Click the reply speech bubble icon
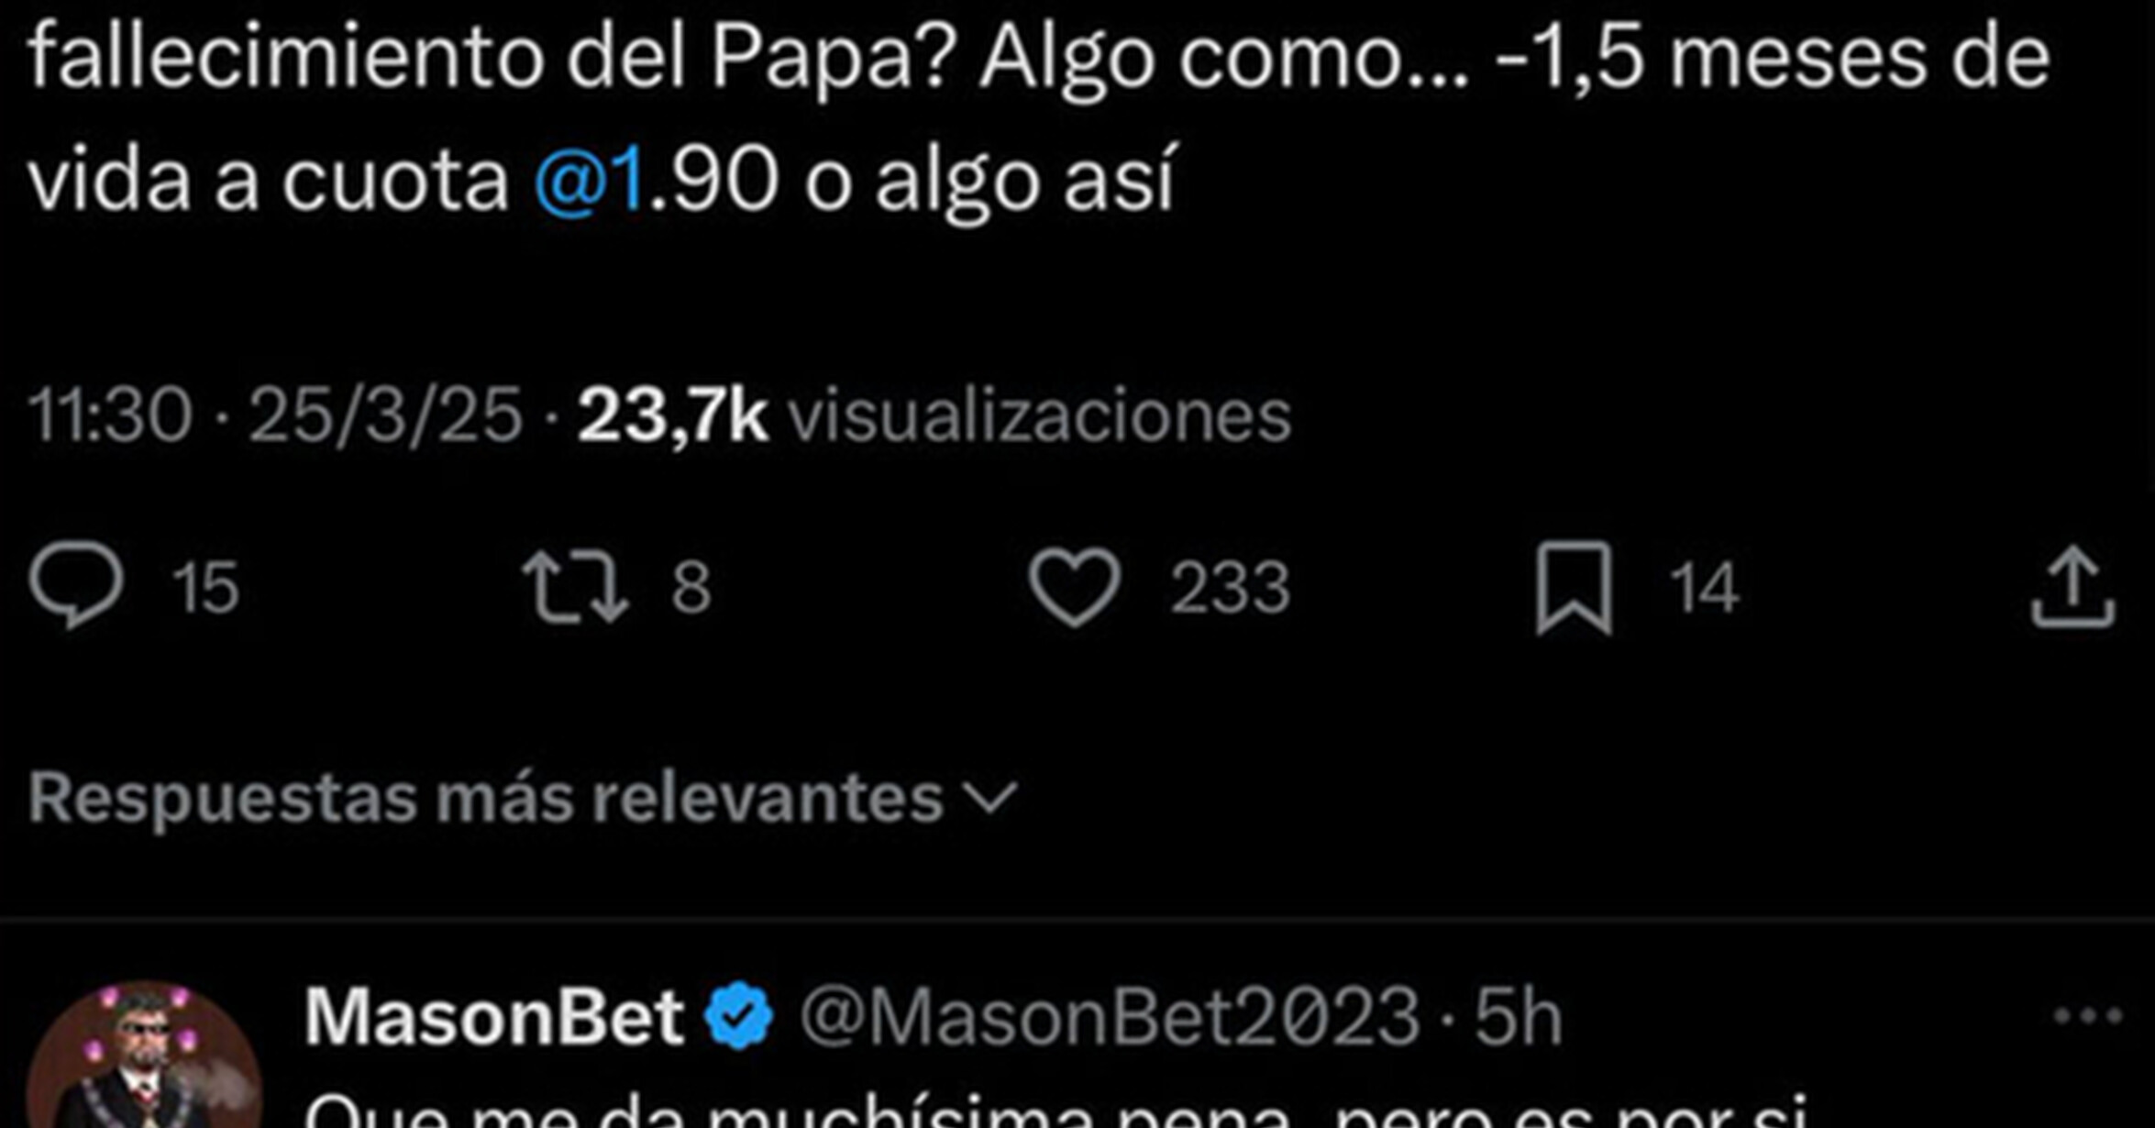Screen dimensions: 2155x1128 tap(75, 587)
